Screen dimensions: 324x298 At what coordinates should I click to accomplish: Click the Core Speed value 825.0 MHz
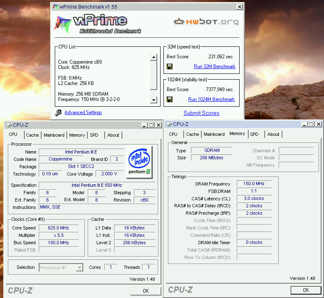pyautogui.click(x=58, y=228)
